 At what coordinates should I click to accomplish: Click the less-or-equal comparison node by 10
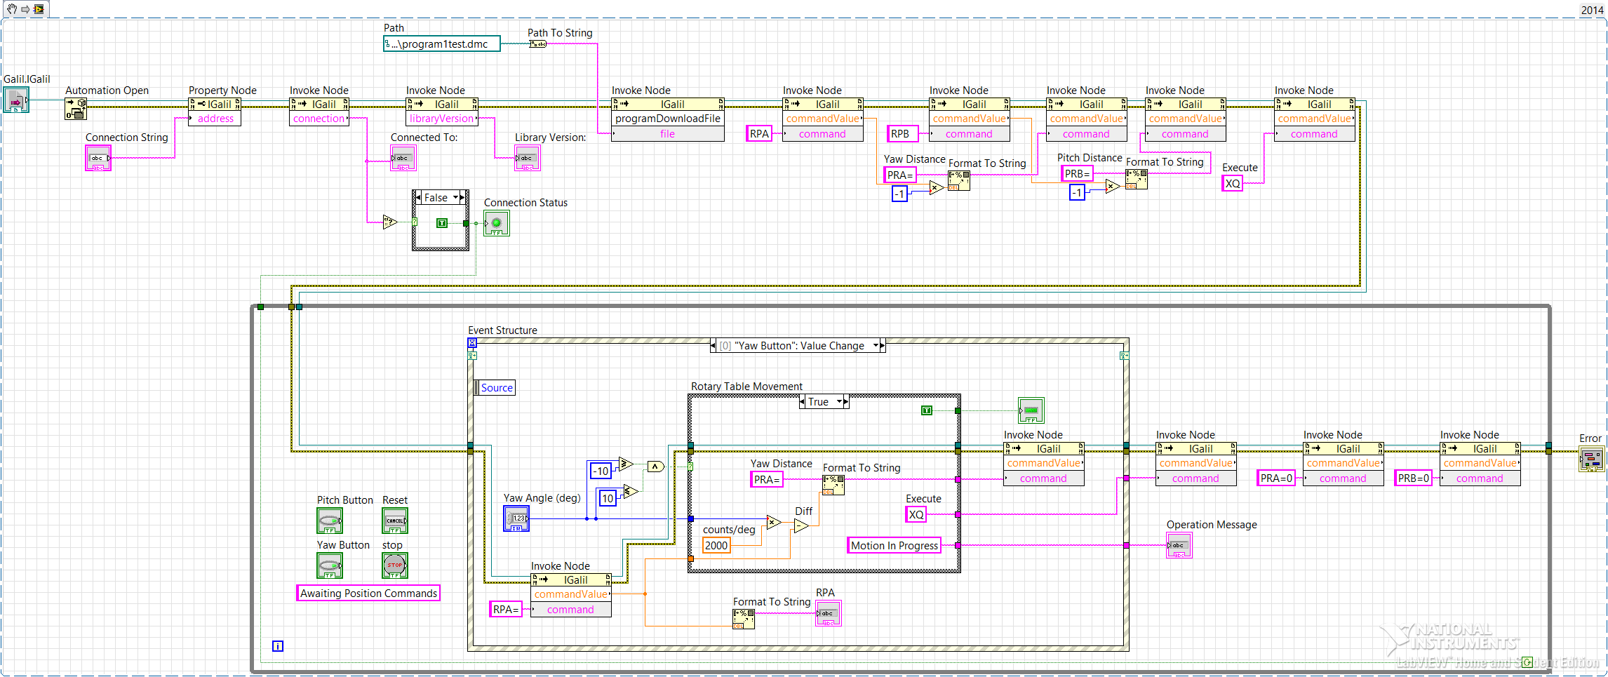pyautogui.click(x=631, y=491)
